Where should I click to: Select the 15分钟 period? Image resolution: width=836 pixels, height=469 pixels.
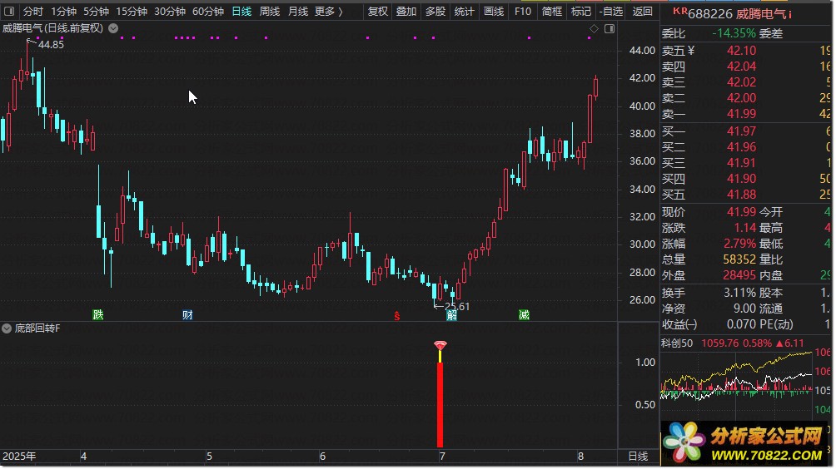[132, 11]
